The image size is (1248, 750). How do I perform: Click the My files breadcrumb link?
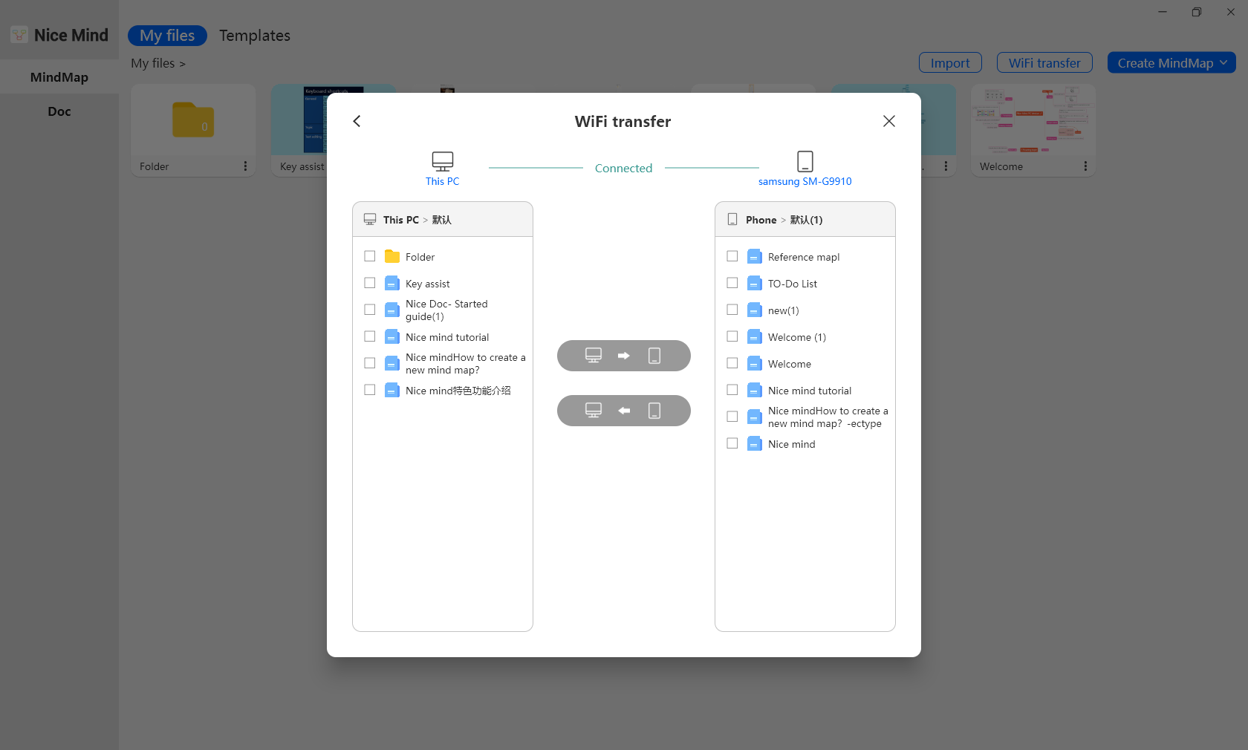(x=152, y=63)
